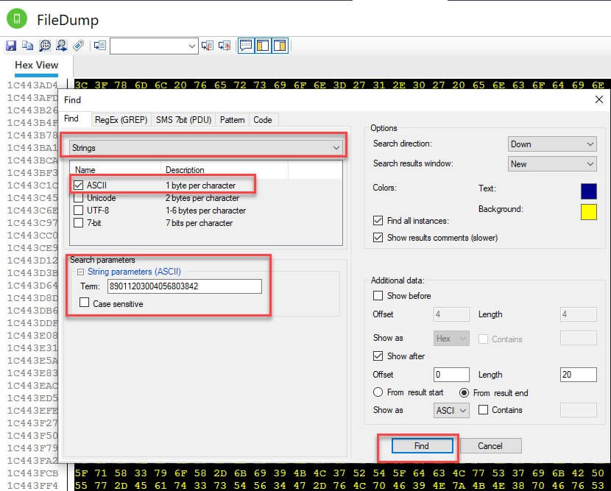Check the Show before option

click(378, 295)
